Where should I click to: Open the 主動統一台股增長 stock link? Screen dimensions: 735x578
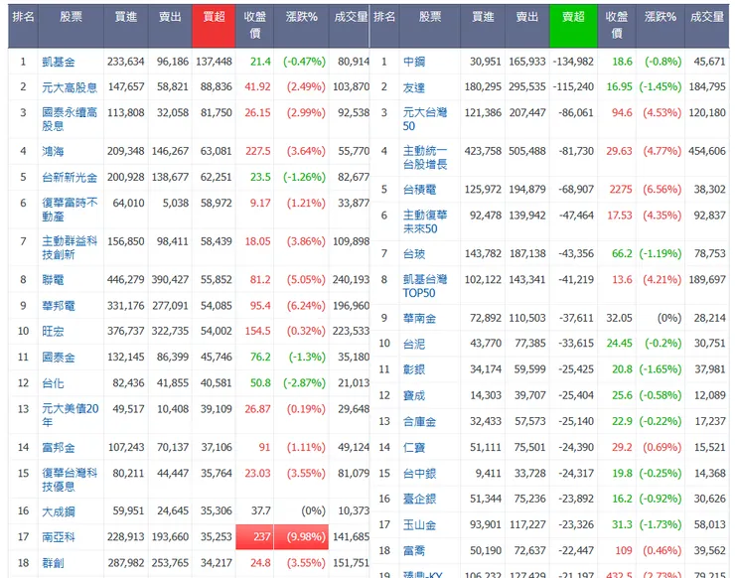pyautogui.click(x=425, y=158)
